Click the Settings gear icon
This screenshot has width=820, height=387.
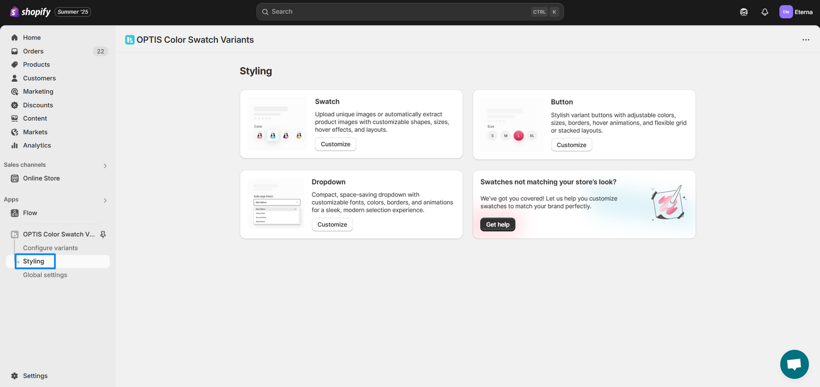14,376
